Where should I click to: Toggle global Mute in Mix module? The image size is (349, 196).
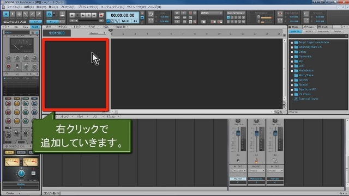177,13
